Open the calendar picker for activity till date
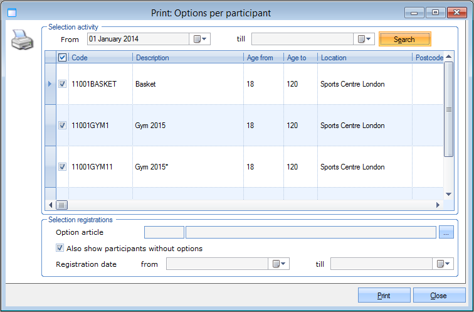The height and width of the screenshot is (312, 474). [365, 39]
